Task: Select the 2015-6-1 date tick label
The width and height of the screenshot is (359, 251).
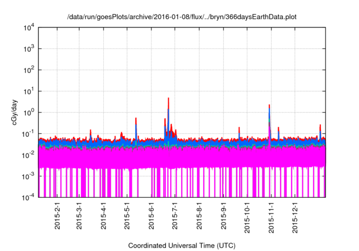Action: coord(151,216)
